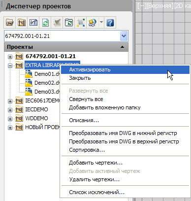
Task: Click IECDEMO folder icon
Action: click(x=19, y=109)
